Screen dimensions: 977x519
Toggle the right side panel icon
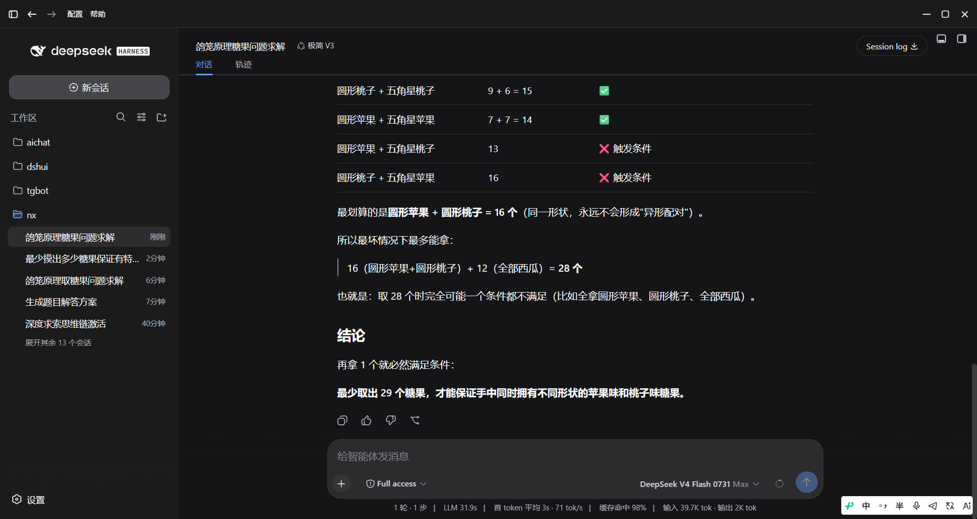tap(962, 39)
